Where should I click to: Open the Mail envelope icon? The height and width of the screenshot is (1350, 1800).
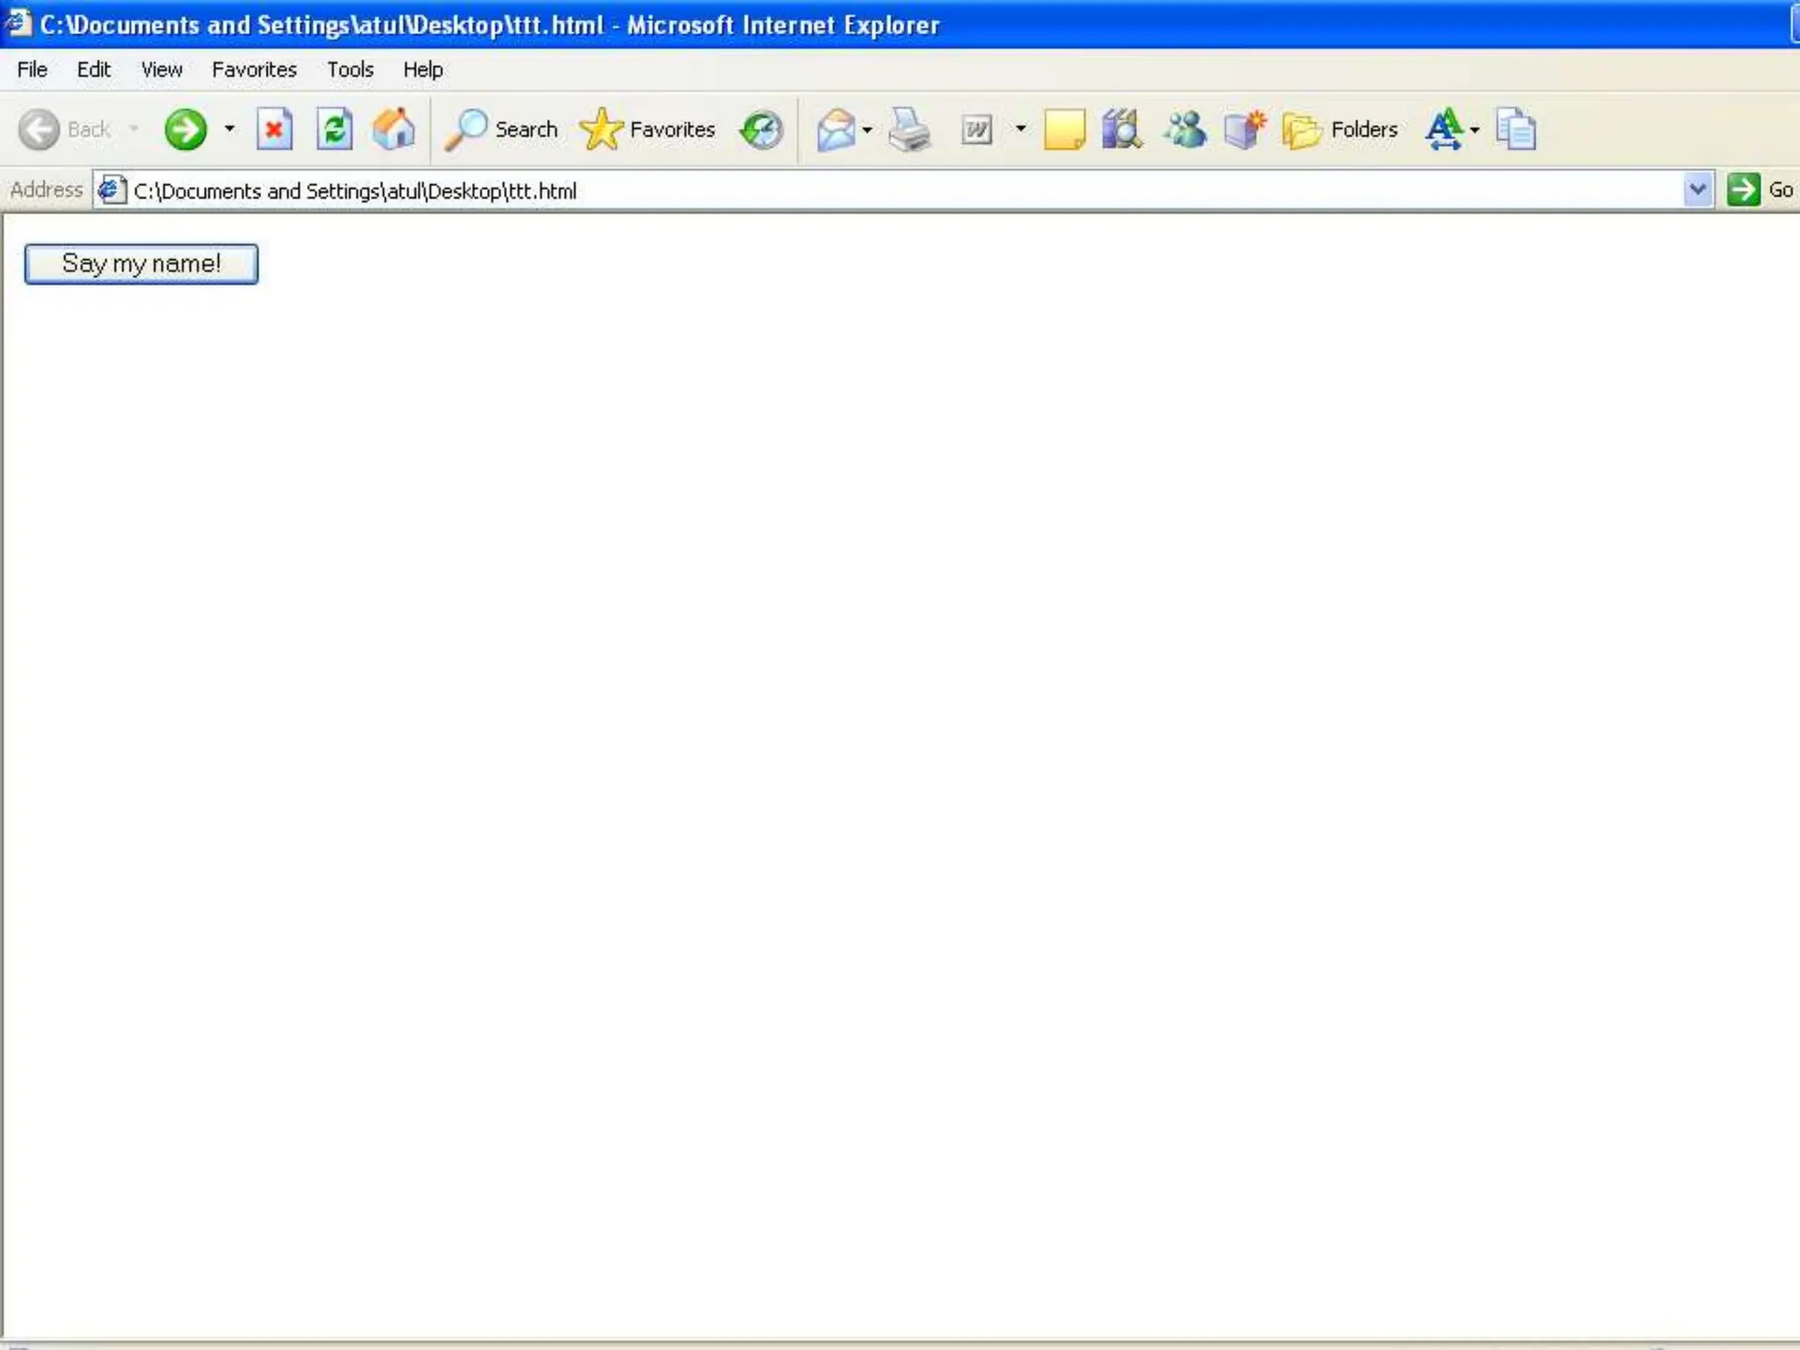pos(836,130)
